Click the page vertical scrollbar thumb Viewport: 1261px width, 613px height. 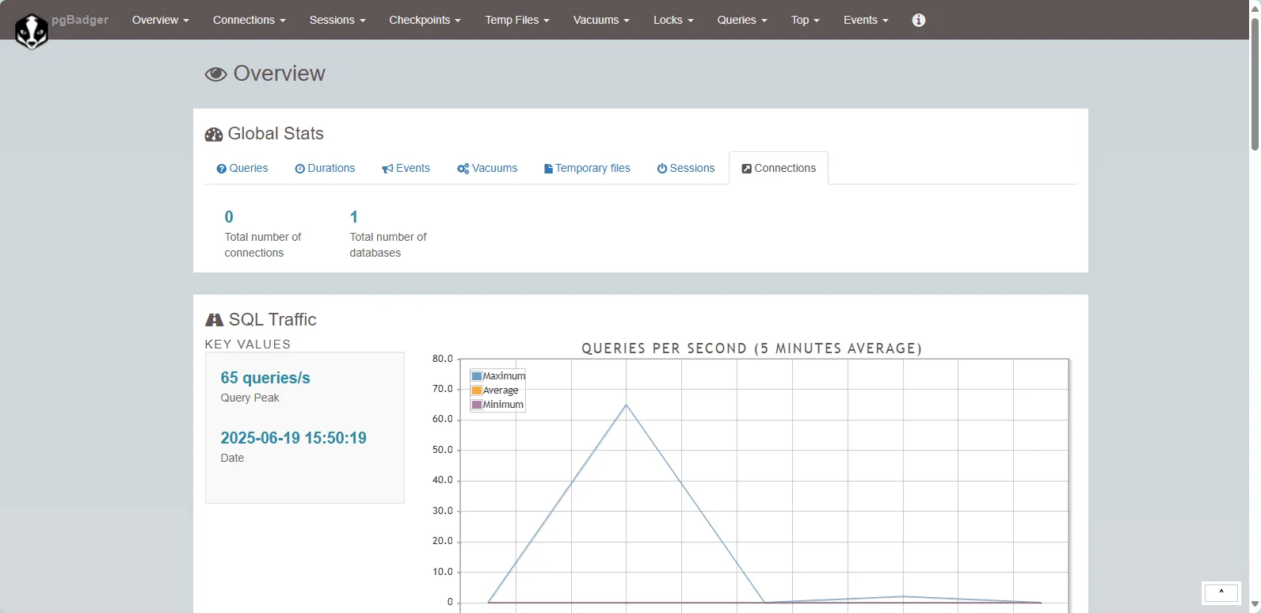(1255, 83)
